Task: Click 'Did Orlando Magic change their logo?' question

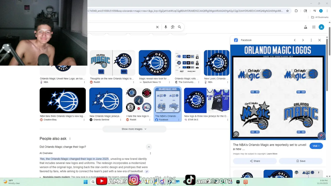Action: coord(63,147)
